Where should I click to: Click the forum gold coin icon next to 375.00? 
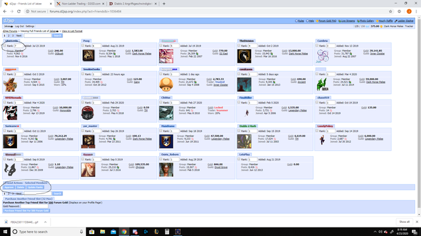coord(382,26)
